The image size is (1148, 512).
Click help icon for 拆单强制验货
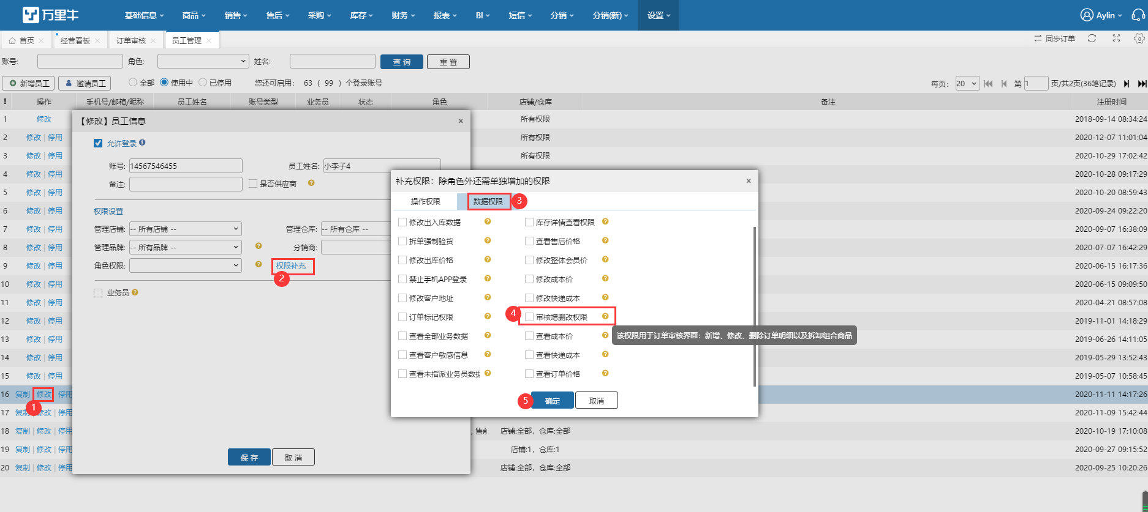[488, 240]
